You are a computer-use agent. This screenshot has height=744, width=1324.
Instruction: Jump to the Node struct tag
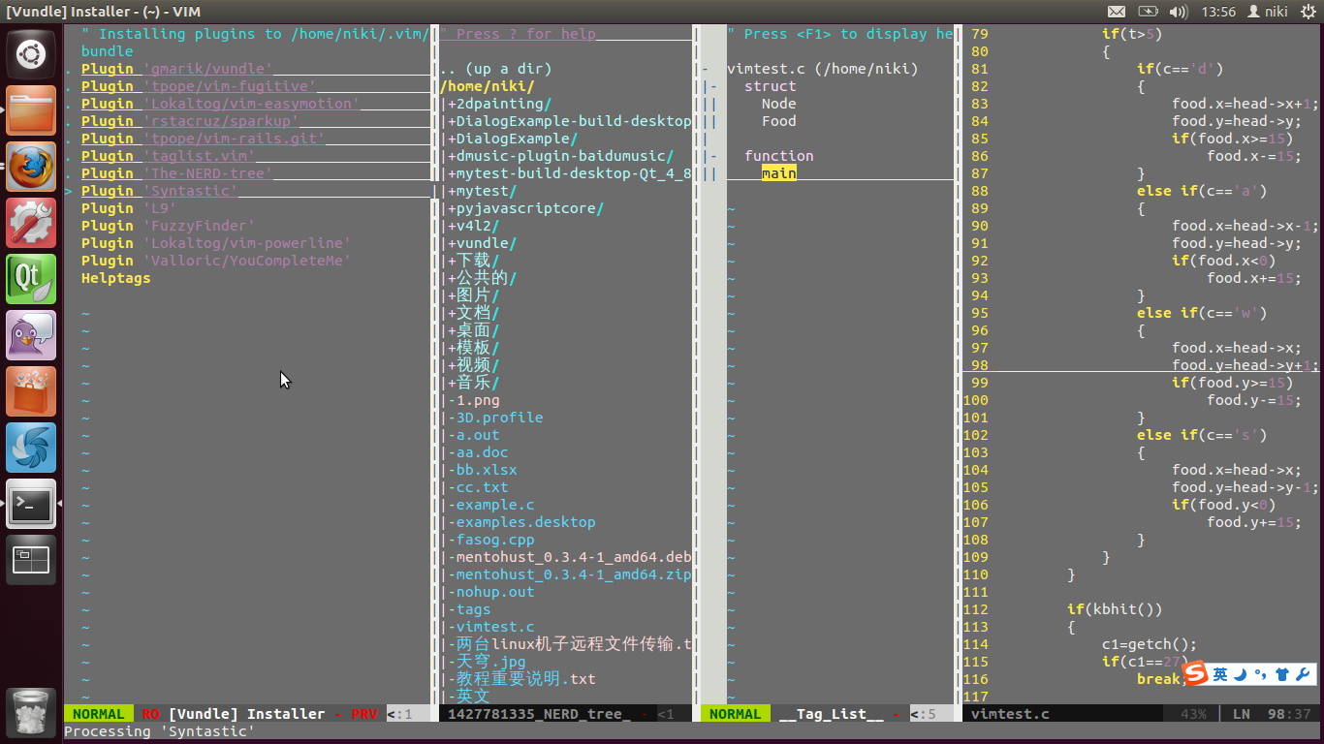778,104
